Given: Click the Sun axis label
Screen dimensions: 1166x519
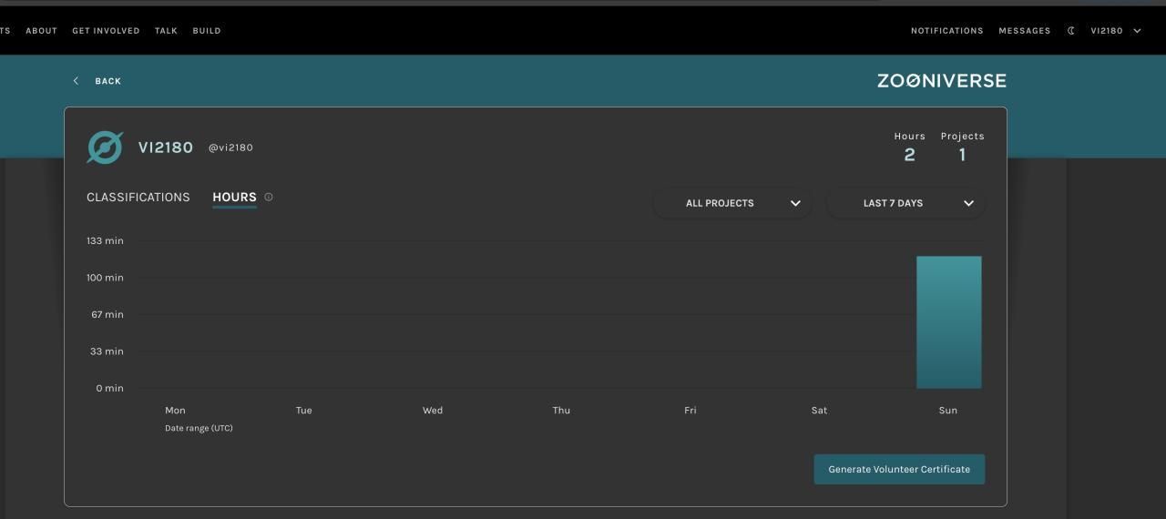Looking at the screenshot, I should pos(948,411).
